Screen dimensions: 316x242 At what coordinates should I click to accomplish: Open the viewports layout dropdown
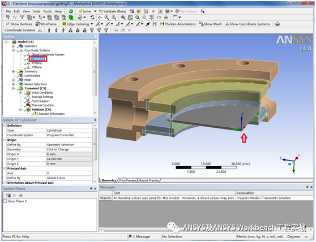click(180, 18)
